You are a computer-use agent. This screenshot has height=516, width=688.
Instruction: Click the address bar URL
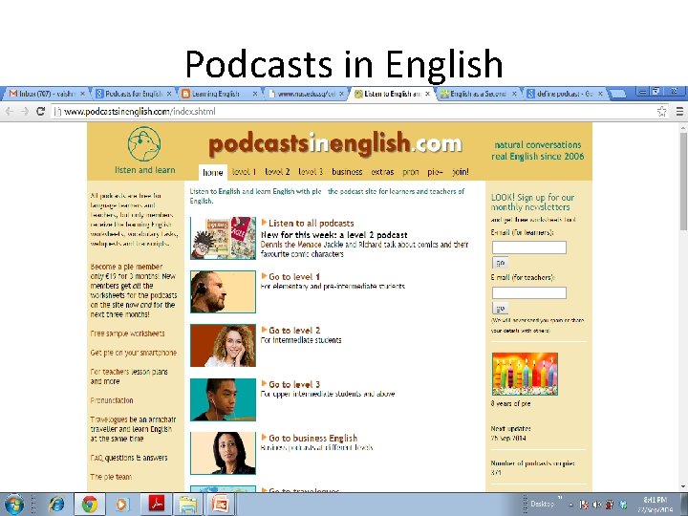point(140,112)
